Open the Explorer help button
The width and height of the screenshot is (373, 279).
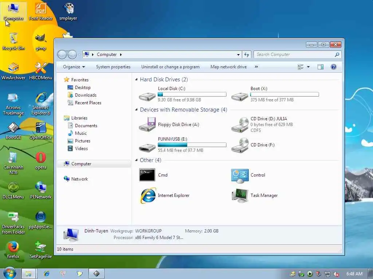pyautogui.click(x=334, y=67)
